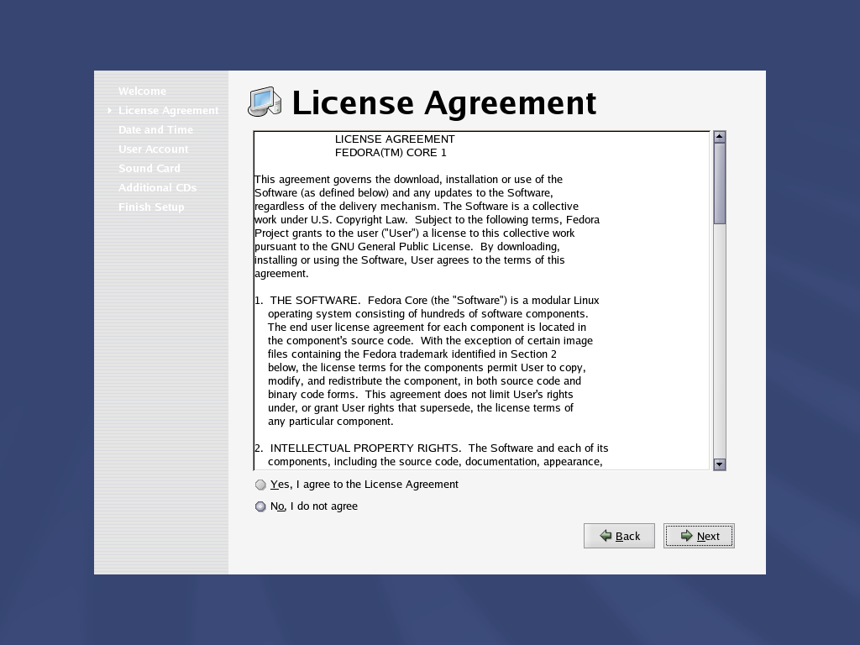This screenshot has height=645, width=860.
Task: Click the 'License Agreement' page heading
Action: 443,102
